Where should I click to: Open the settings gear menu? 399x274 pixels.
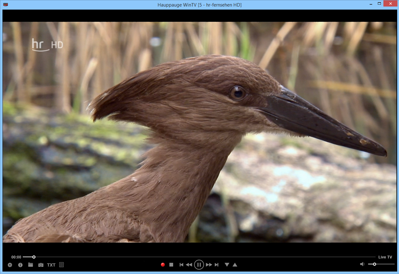[10, 265]
